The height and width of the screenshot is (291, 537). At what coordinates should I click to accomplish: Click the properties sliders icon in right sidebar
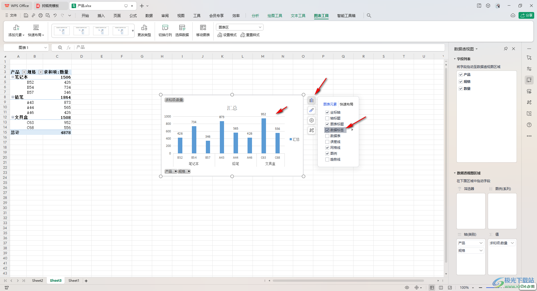pyautogui.click(x=529, y=69)
